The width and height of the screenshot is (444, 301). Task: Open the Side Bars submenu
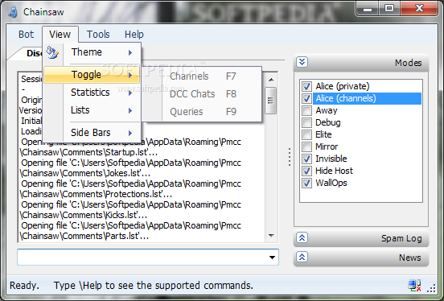click(92, 132)
